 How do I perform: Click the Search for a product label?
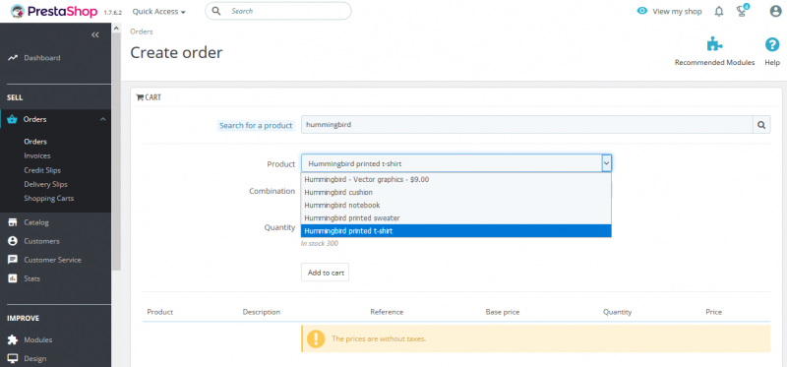(256, 126)
